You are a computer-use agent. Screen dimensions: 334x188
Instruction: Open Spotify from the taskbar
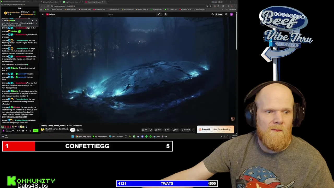tap(146, 136)
